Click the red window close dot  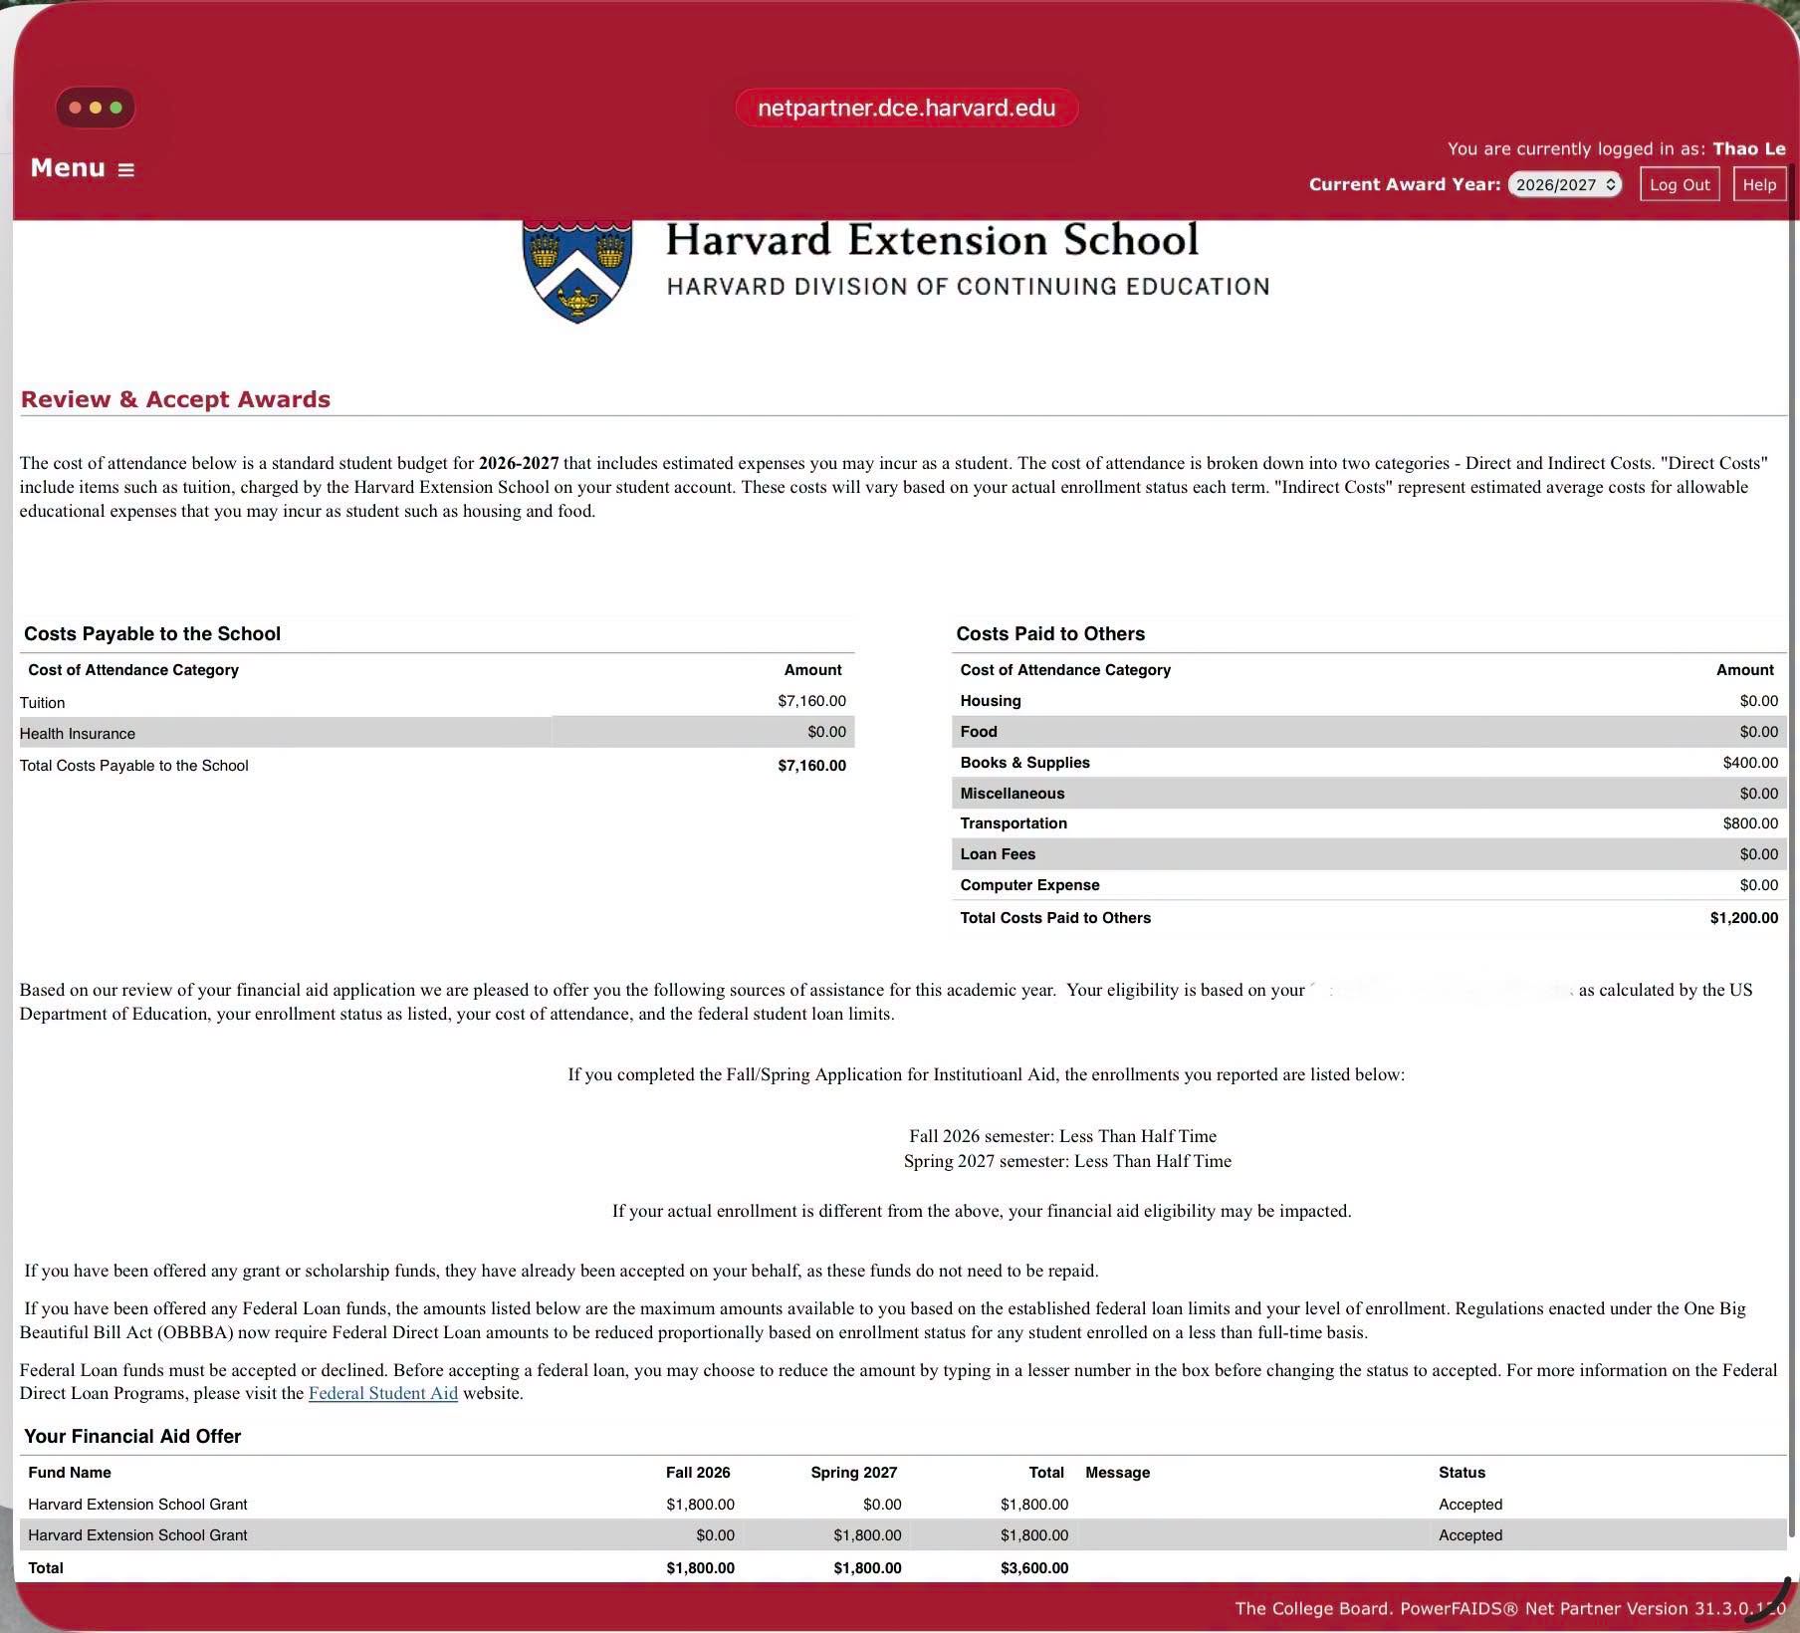click(76, 108)
